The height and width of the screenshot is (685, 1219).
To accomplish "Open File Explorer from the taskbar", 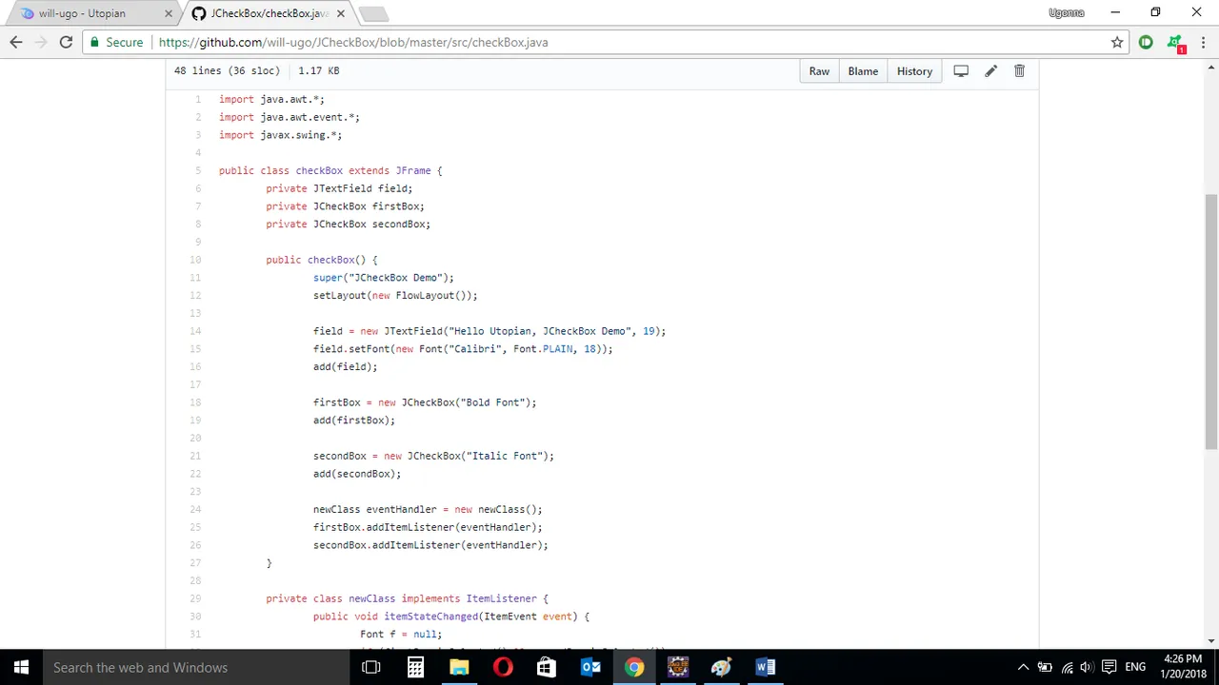I will click(459, 667).
